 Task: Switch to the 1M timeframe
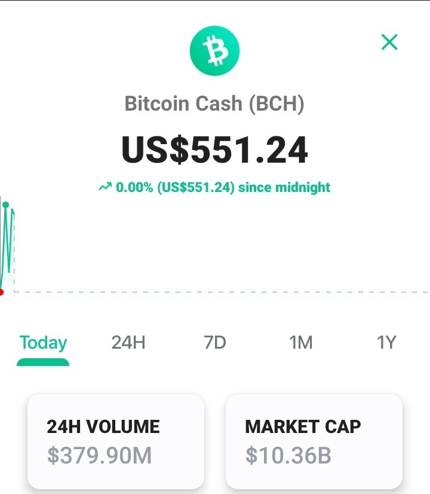pyautogui.click(x=301, y=343)
